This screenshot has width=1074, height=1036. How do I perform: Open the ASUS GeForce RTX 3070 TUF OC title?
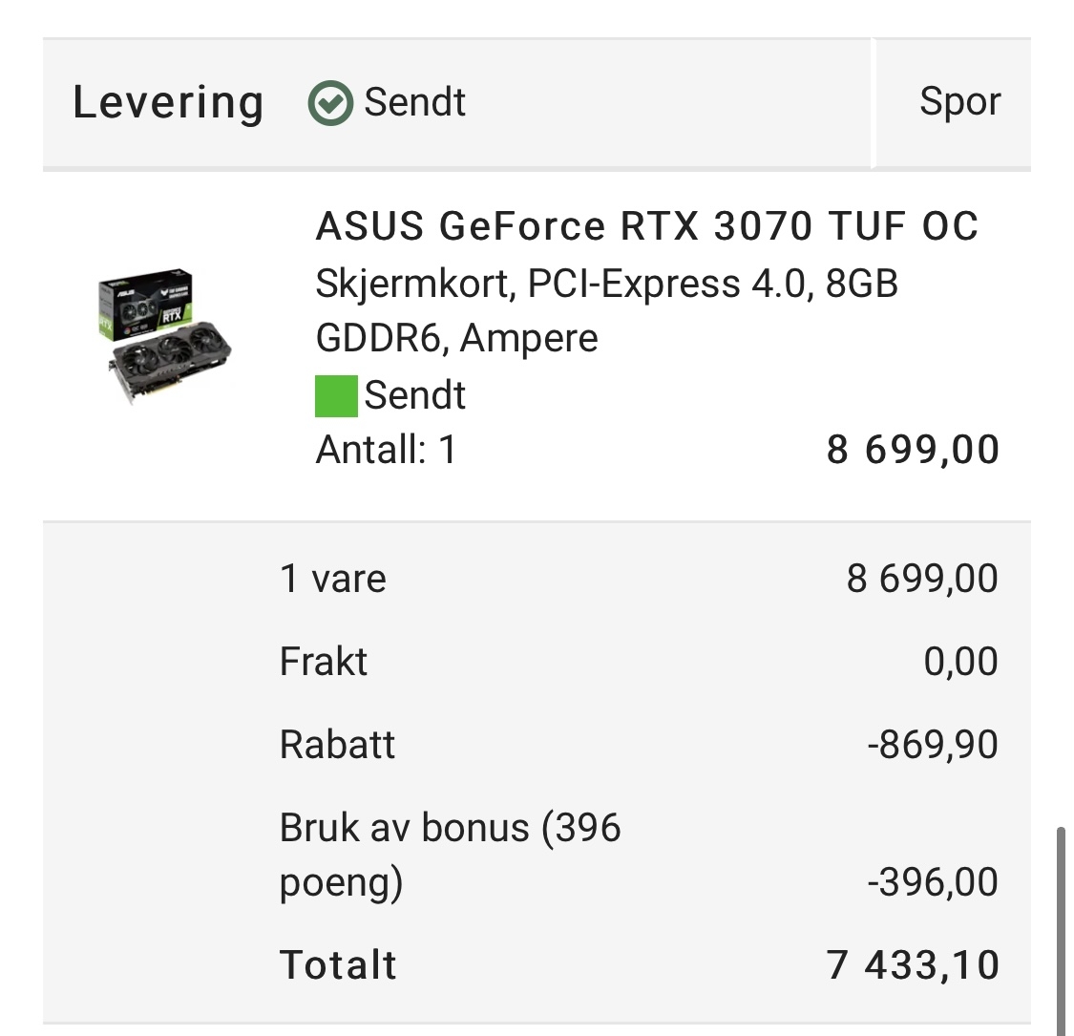tap(646, 226)
